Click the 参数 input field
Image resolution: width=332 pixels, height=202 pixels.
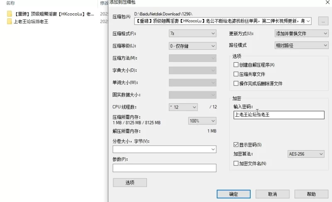pos(164,168)
